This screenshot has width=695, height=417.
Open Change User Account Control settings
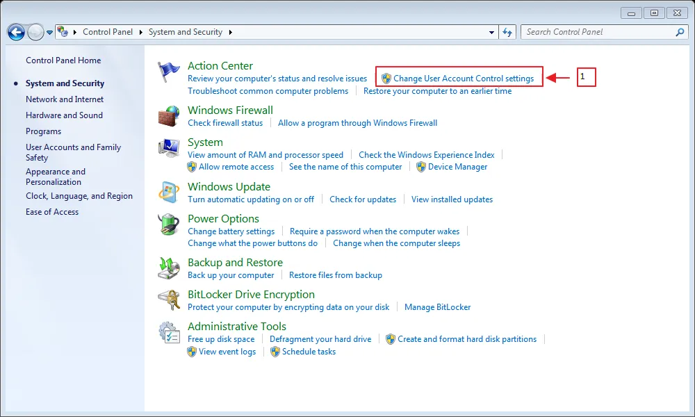[x=464, y=79]
